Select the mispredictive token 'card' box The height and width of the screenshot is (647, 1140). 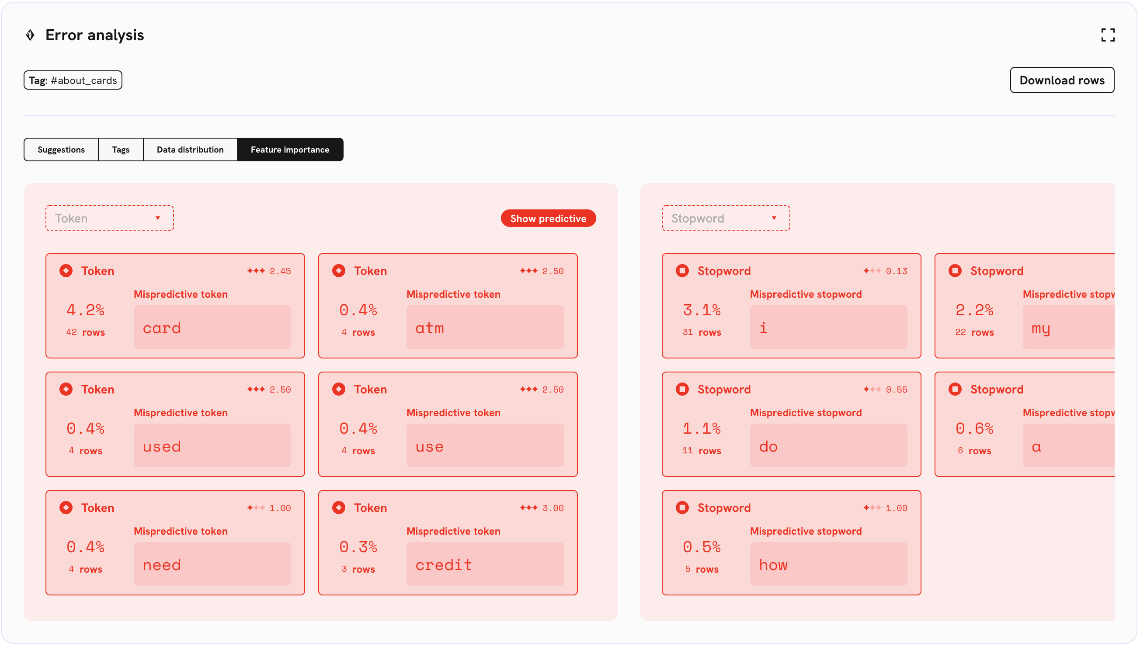[213, 327]
